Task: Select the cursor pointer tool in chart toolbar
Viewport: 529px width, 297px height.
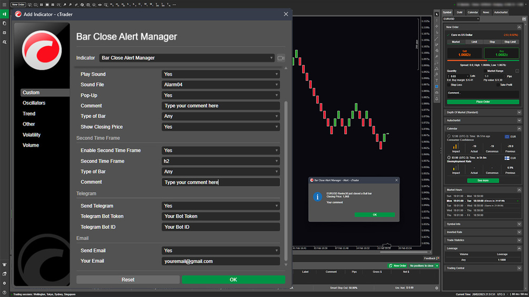Action: [436, 14]
